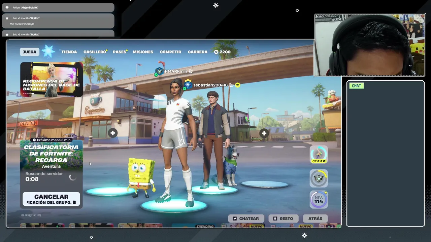Click the ATRÁS button
Viewport: 431px width, 242px height.
tap(315, 218)
